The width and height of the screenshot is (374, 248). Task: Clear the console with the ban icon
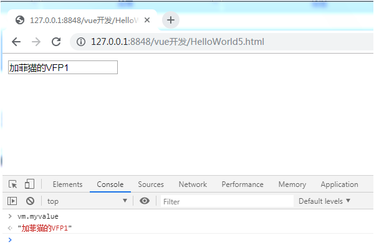tap(30, 201)
